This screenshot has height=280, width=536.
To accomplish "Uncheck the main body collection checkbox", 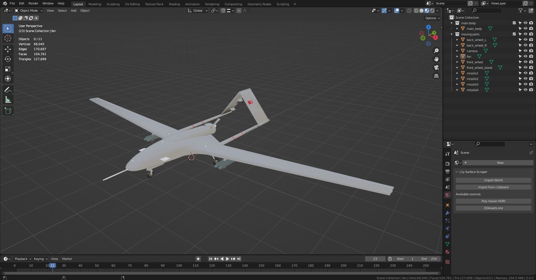I will tap(514, 23).
